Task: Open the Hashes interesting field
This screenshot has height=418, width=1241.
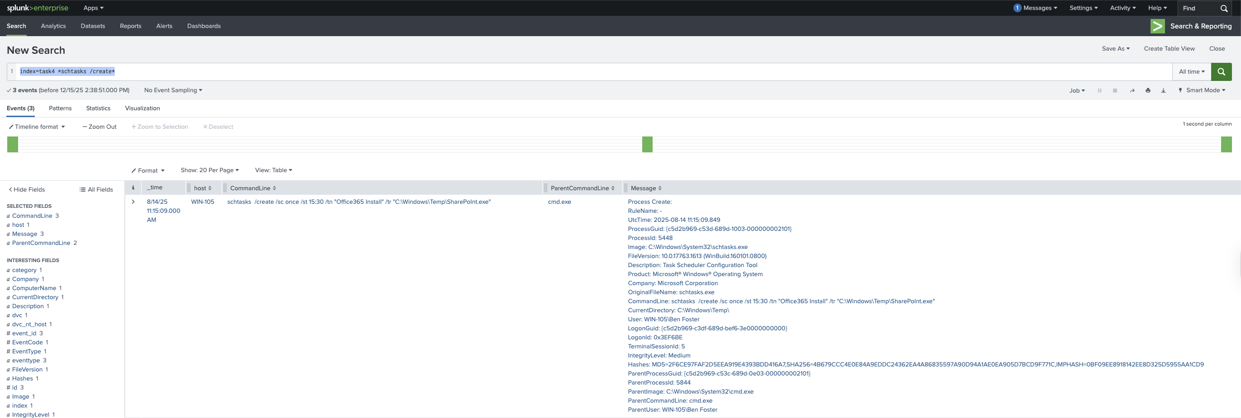Action: [x=23, y=379]
